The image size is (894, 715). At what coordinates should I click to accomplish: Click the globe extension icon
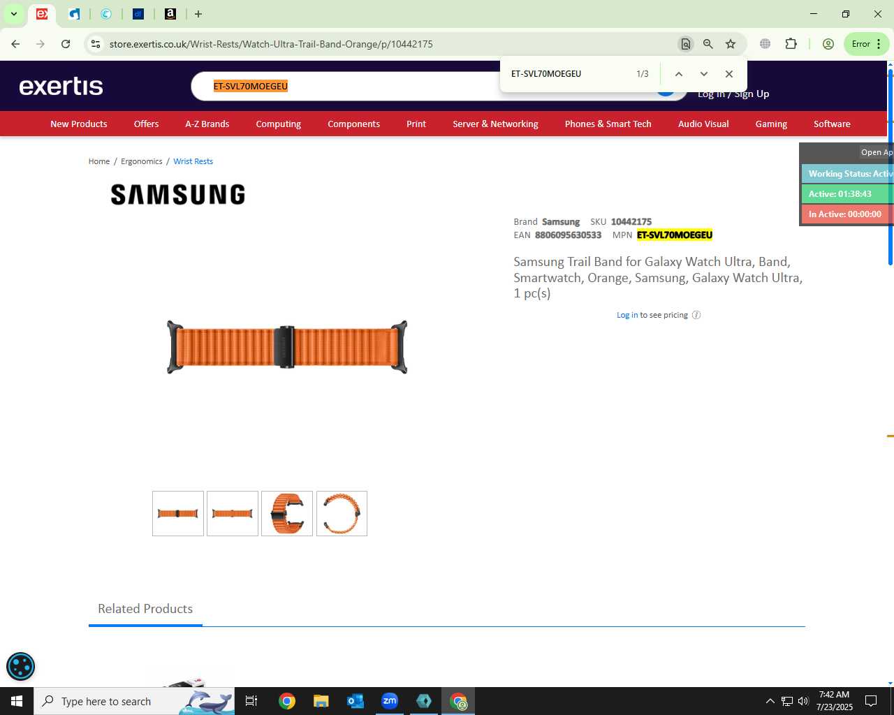click(765, 44)
